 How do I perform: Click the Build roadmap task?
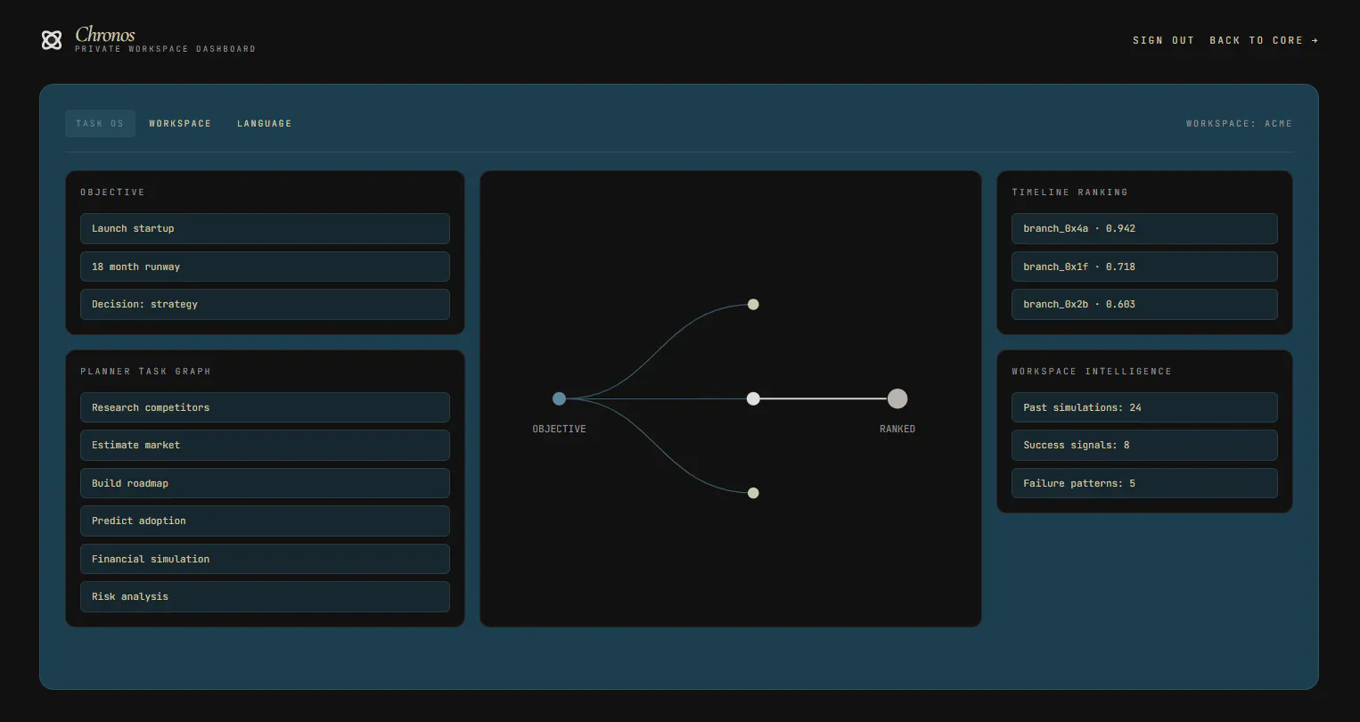pos(265,483)
